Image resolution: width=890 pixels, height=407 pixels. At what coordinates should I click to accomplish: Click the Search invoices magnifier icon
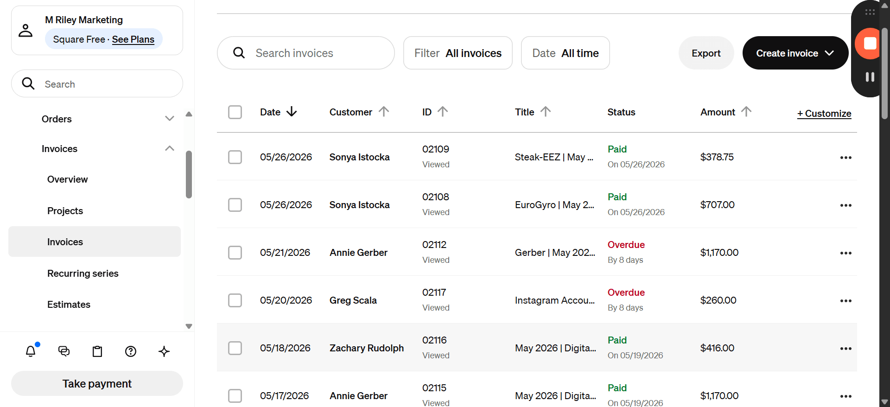(239, 53)
